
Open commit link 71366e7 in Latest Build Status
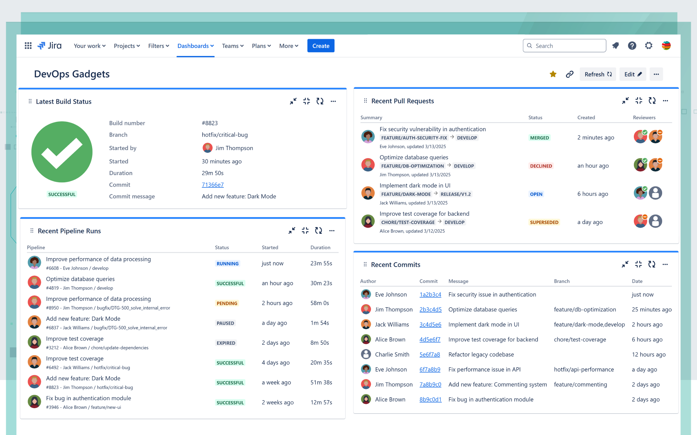(213, 185)
